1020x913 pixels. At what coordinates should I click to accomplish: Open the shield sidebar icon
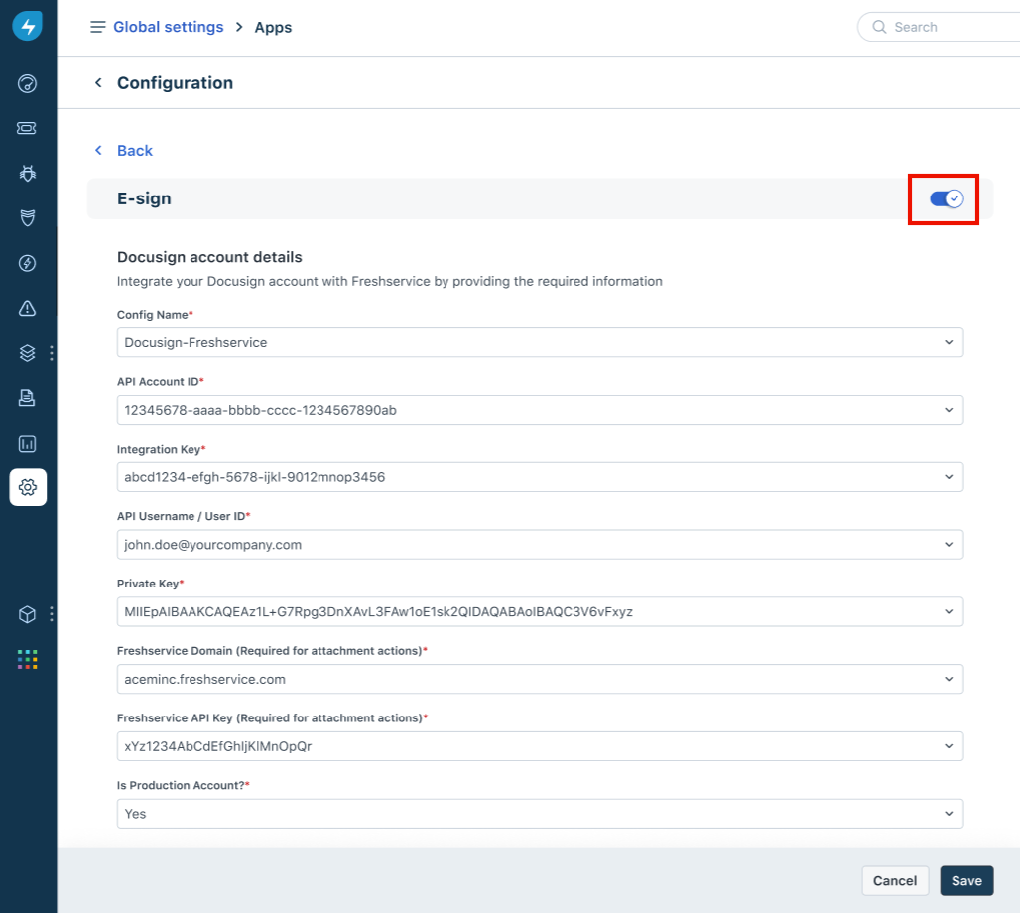[28, 218]
